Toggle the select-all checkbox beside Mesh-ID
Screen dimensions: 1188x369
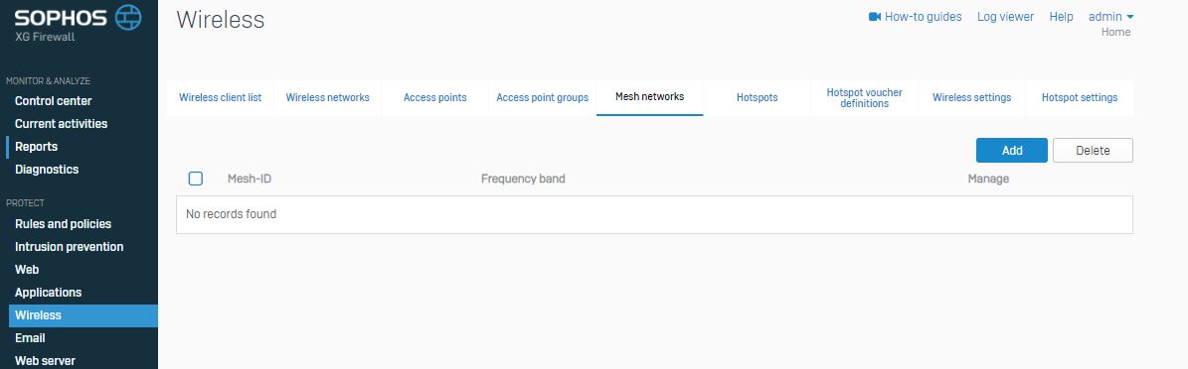(x=196, y=179)
